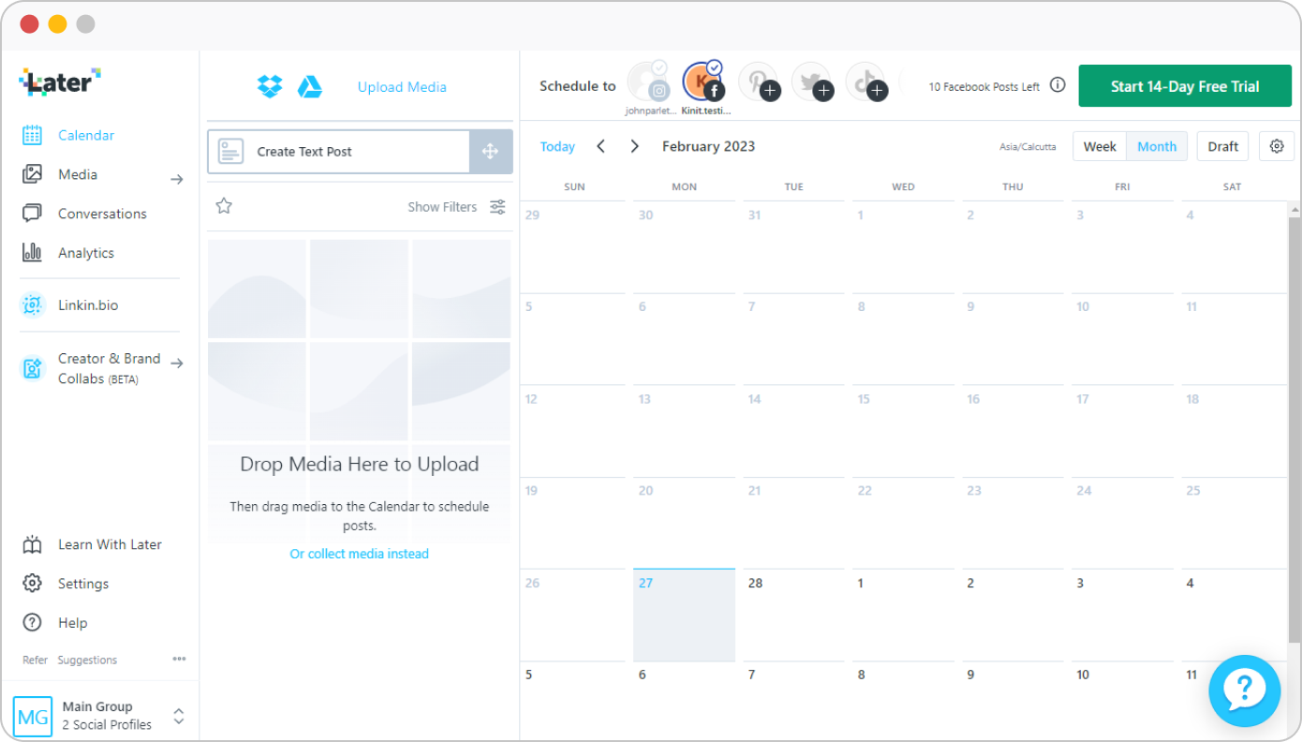Click the February 2023 heading

tap(708, 146)
